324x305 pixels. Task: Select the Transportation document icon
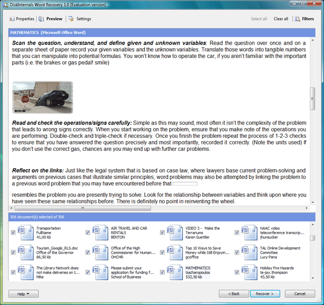coord(25,233)
